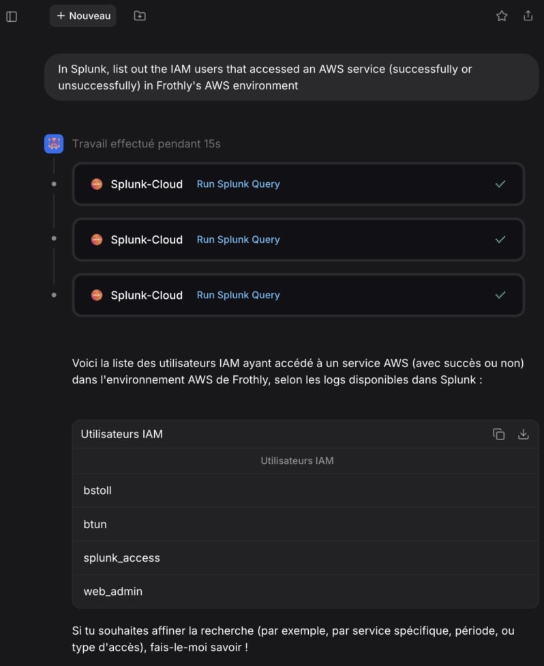Expand the first Splunk-Cloud query step
Image resolution: width=544 pixels, height=666 pixels.
pos(298,184)
